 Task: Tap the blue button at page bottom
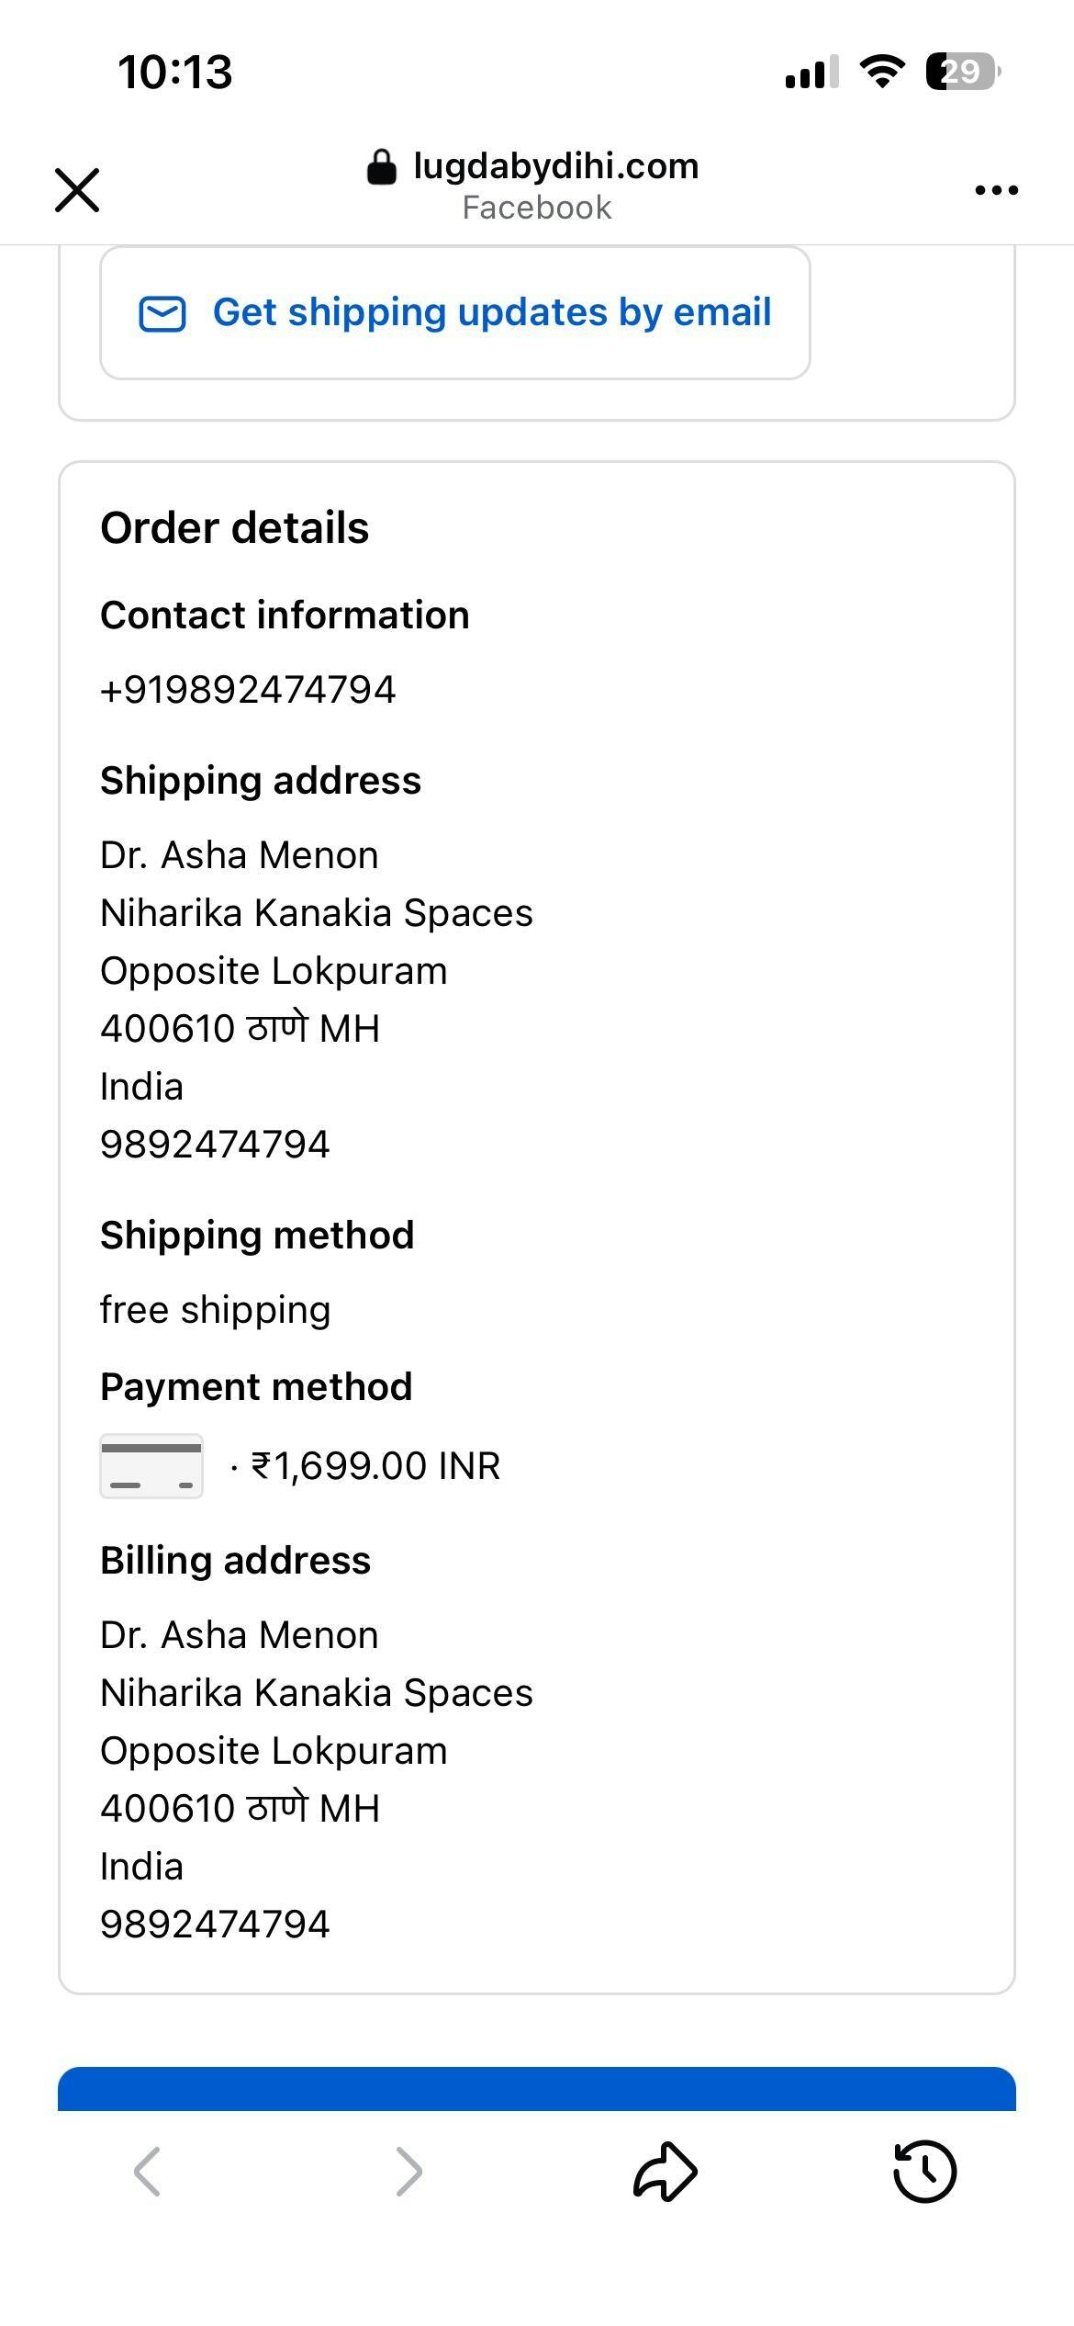(537, 2089)
